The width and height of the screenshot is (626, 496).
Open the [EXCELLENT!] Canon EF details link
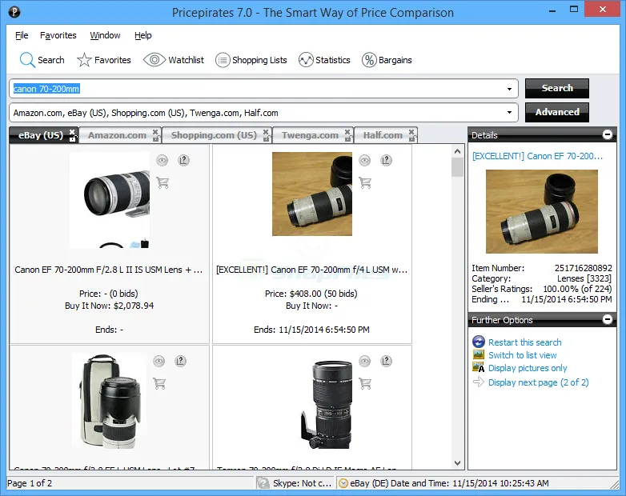tap(537, 156)
